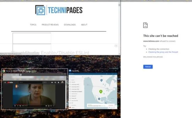Viewport: 192px width, 118px height.
Task: Open the TOPICS menu
Action: click(33, 25)
